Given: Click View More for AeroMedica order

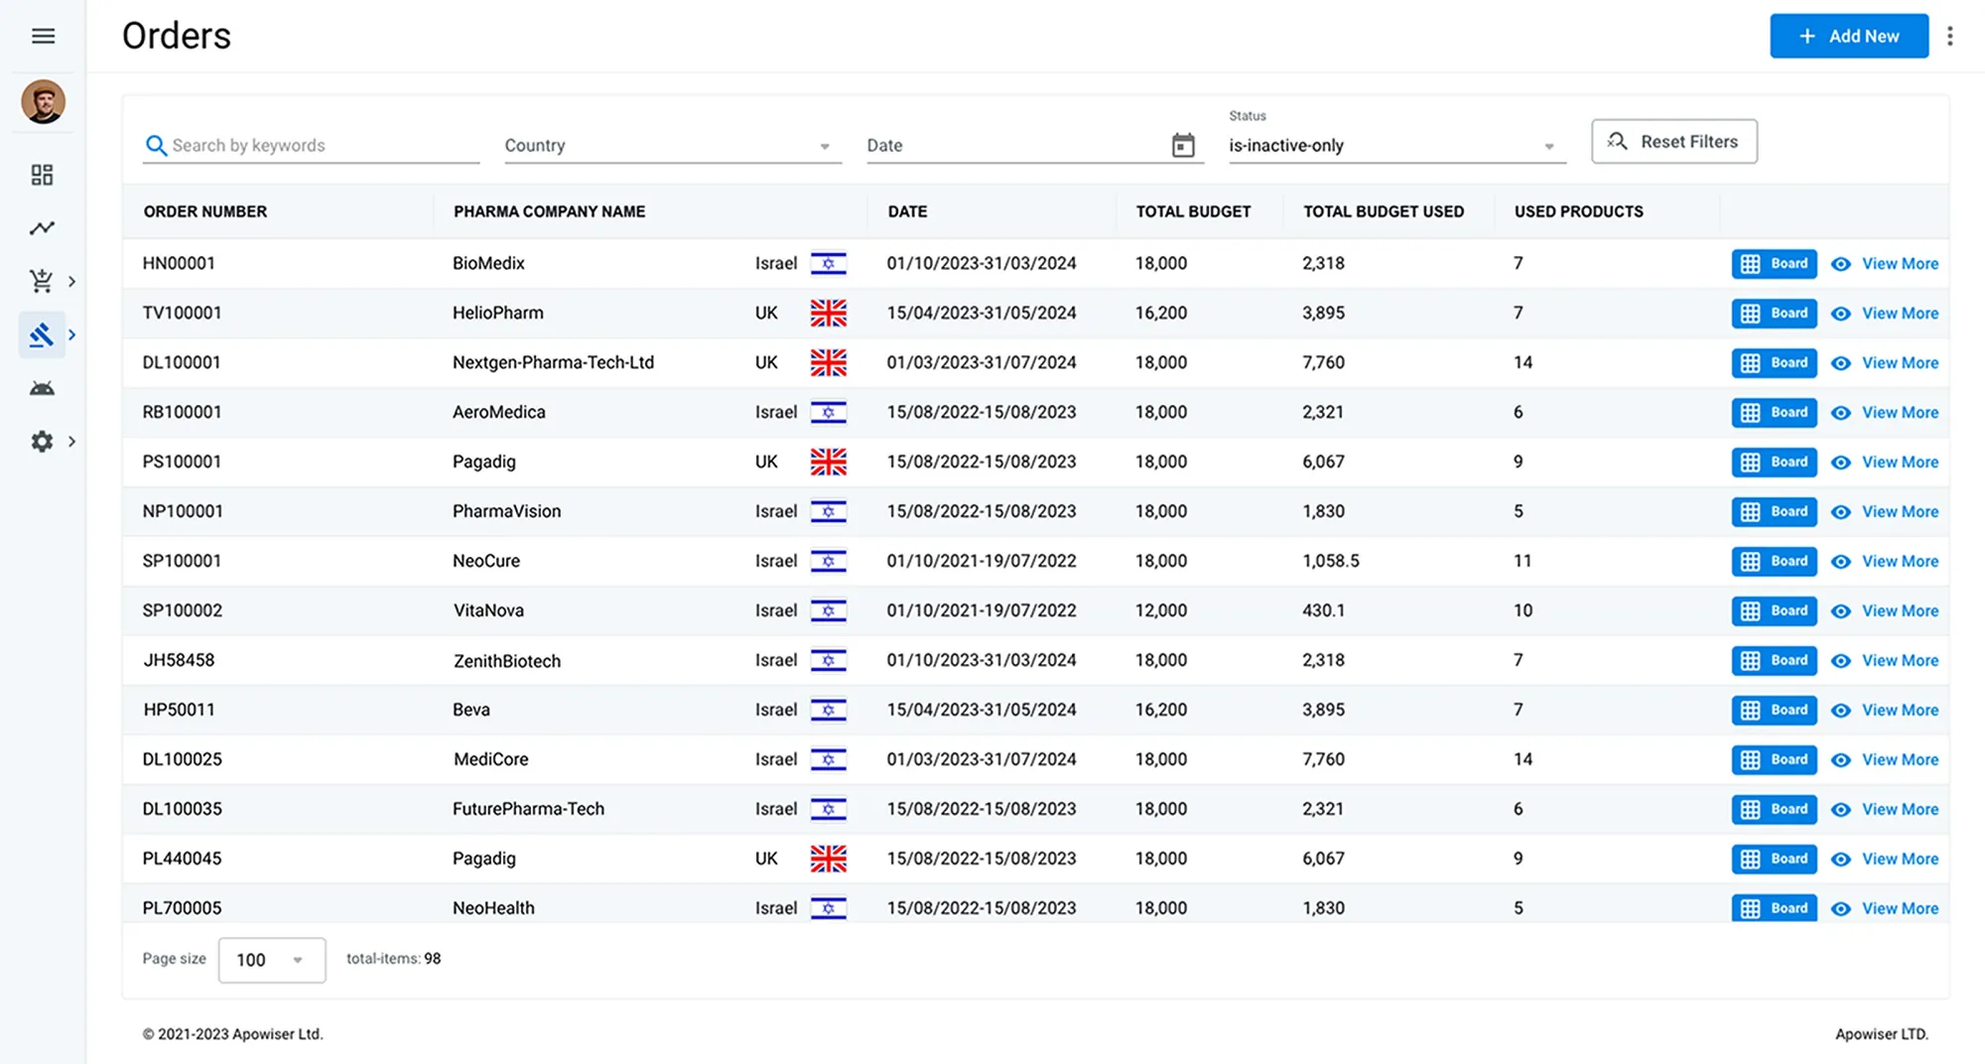Looking at the screenshot, I should (x=1885, y=413).
